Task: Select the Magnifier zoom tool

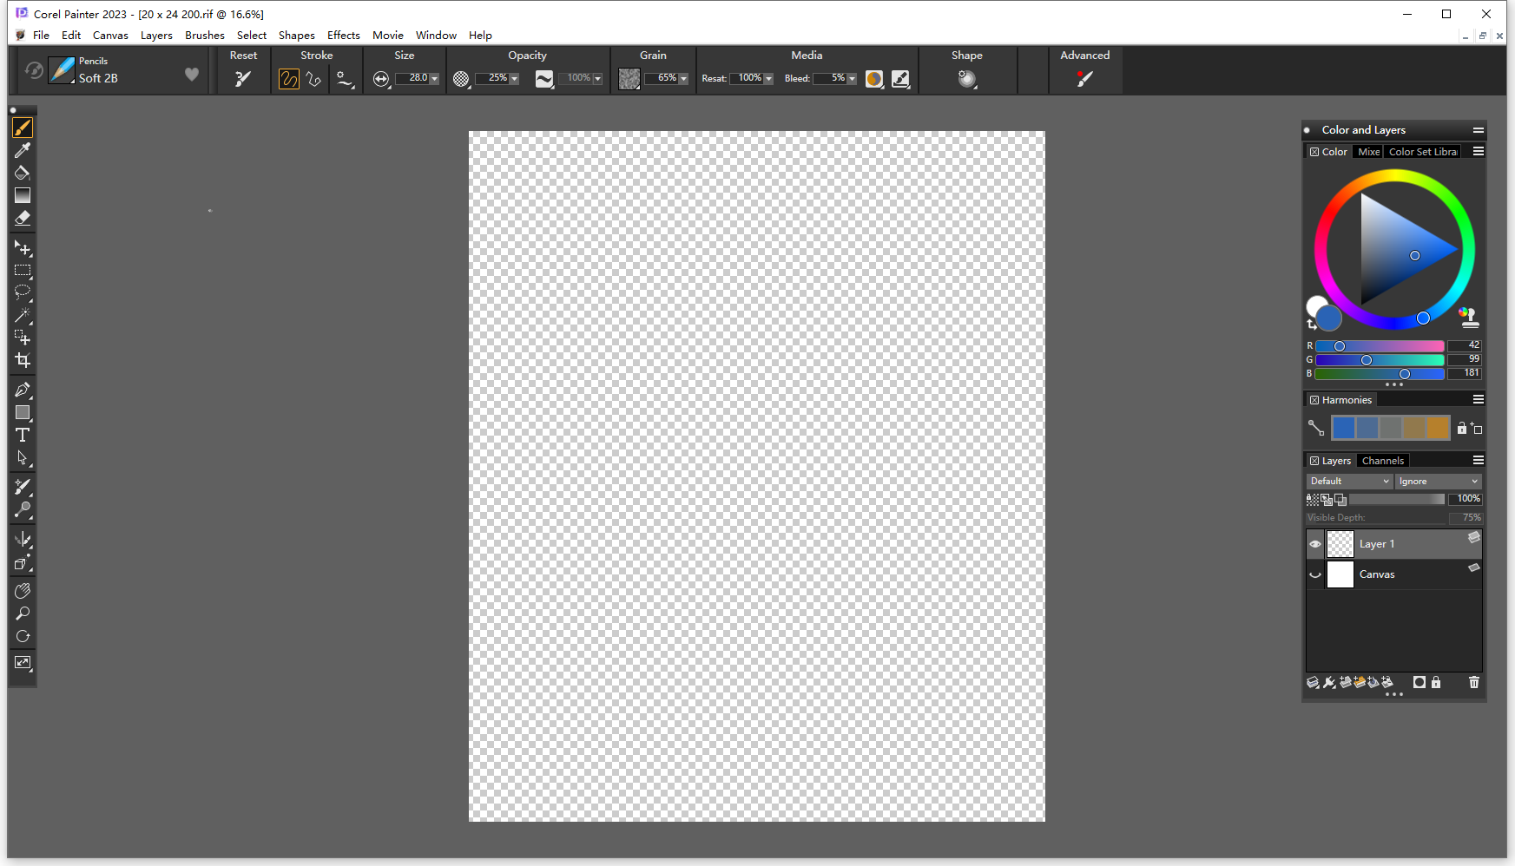Action: click(x=23, y=613)
